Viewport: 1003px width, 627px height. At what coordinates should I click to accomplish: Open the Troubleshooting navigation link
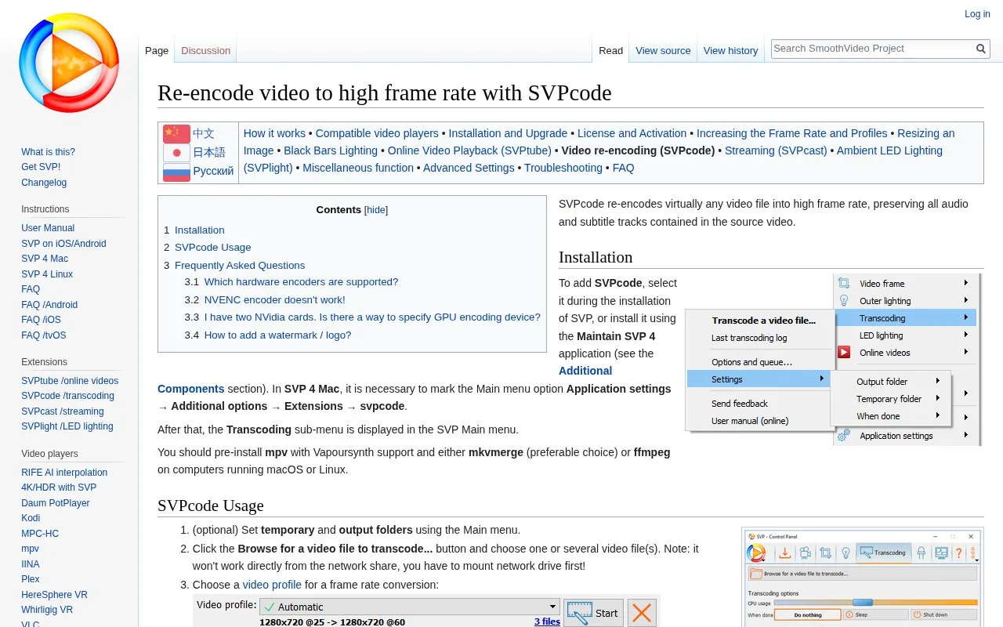[x=563, y=168]
